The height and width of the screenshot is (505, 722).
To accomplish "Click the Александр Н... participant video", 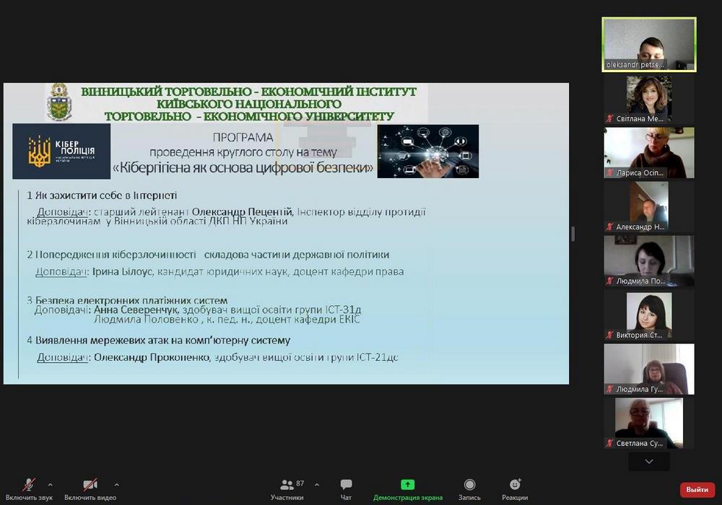I will 648,207.
